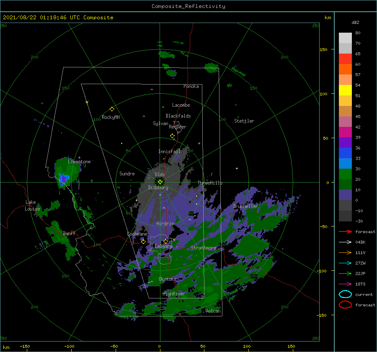Click the orange 60 dBZ color band

(x=345, y=69)
